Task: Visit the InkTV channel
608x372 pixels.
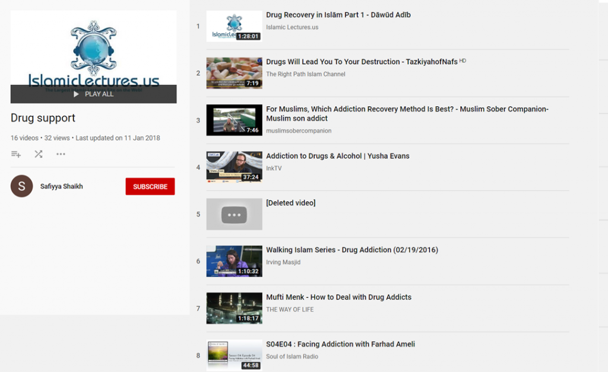Action: pos(274,168)
